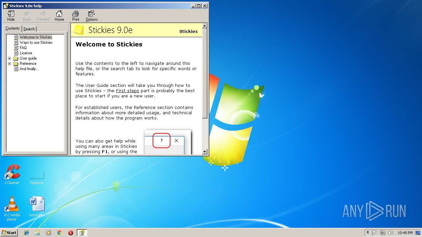Open the License topic
The width and height of the screenshot is (422, 237).
click(x=26, y=53)
